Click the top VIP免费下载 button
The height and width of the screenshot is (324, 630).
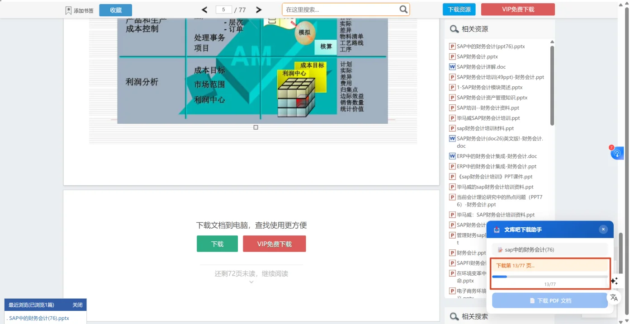[x=518, y=9]
